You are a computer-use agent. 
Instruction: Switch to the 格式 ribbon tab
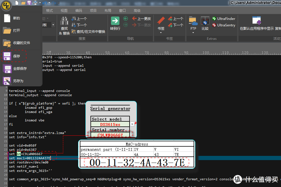click(x=49, y=11)
